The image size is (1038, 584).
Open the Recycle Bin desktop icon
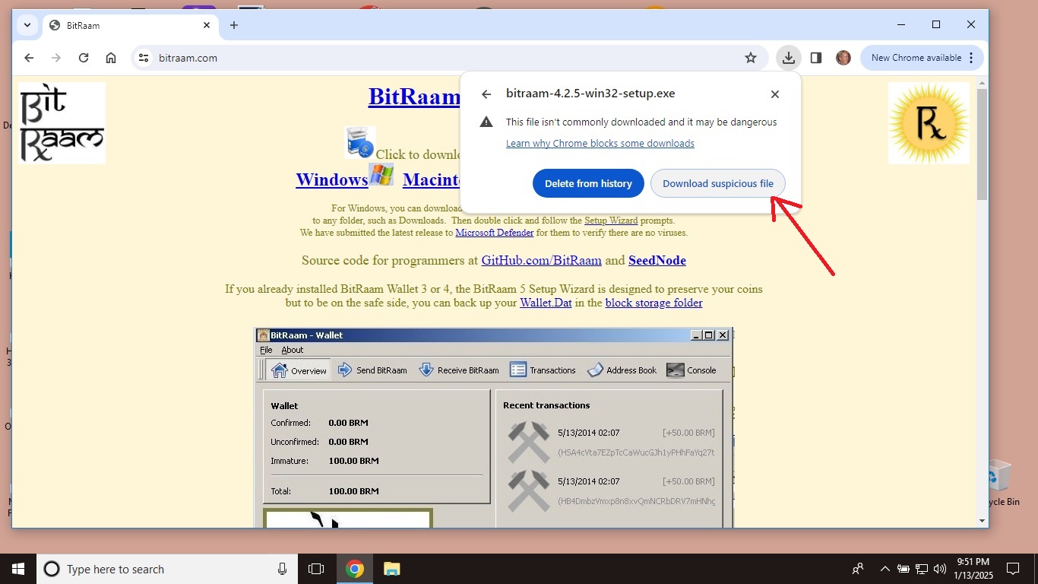pos(1002,484)
